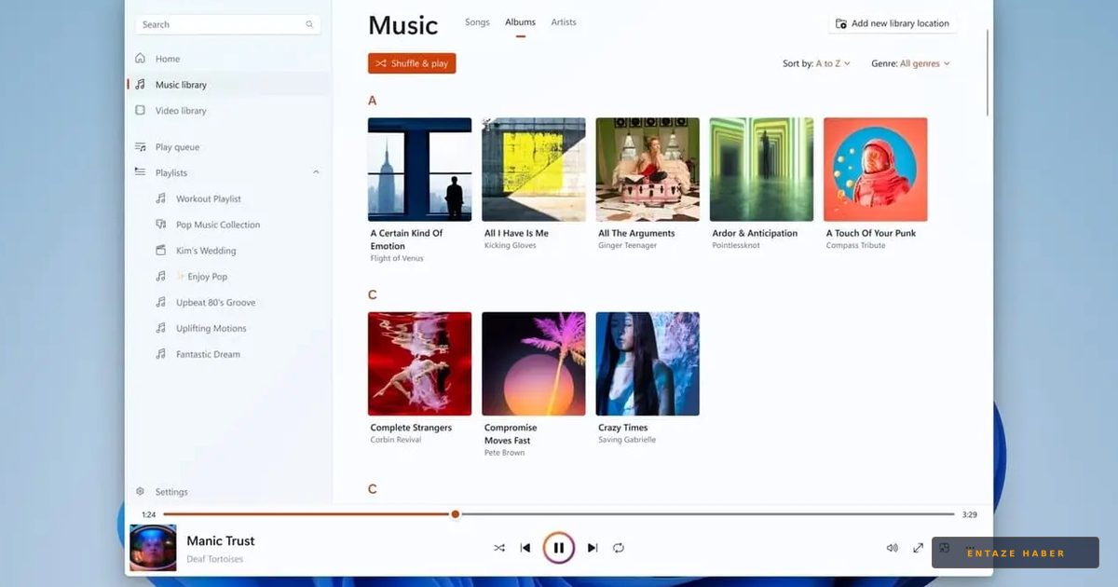
Task: Click artist name Kicking Gloves
Action: click(x=511, y=246)
